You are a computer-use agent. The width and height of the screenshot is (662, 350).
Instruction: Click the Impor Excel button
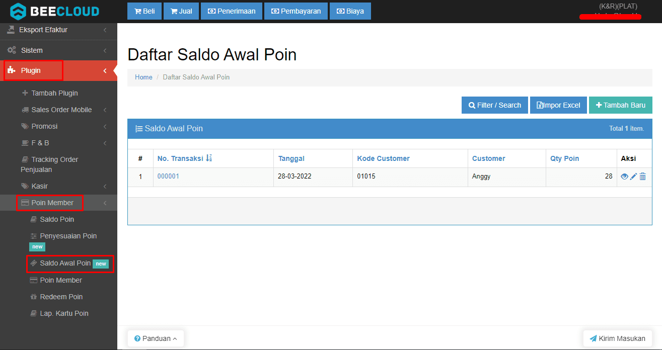pos(558,105)
